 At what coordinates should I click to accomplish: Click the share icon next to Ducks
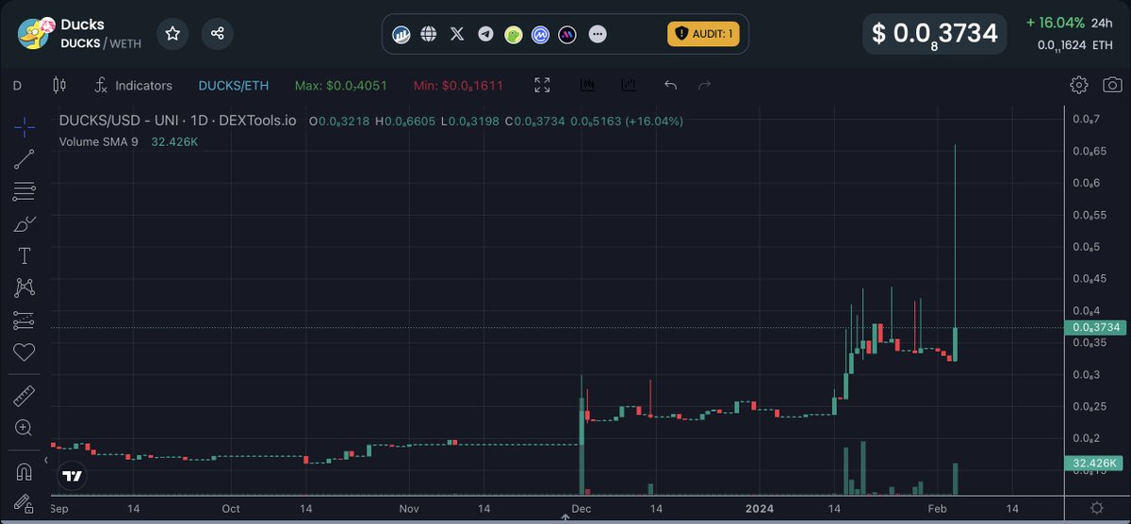pyautogui.click(x=218, y=34)
